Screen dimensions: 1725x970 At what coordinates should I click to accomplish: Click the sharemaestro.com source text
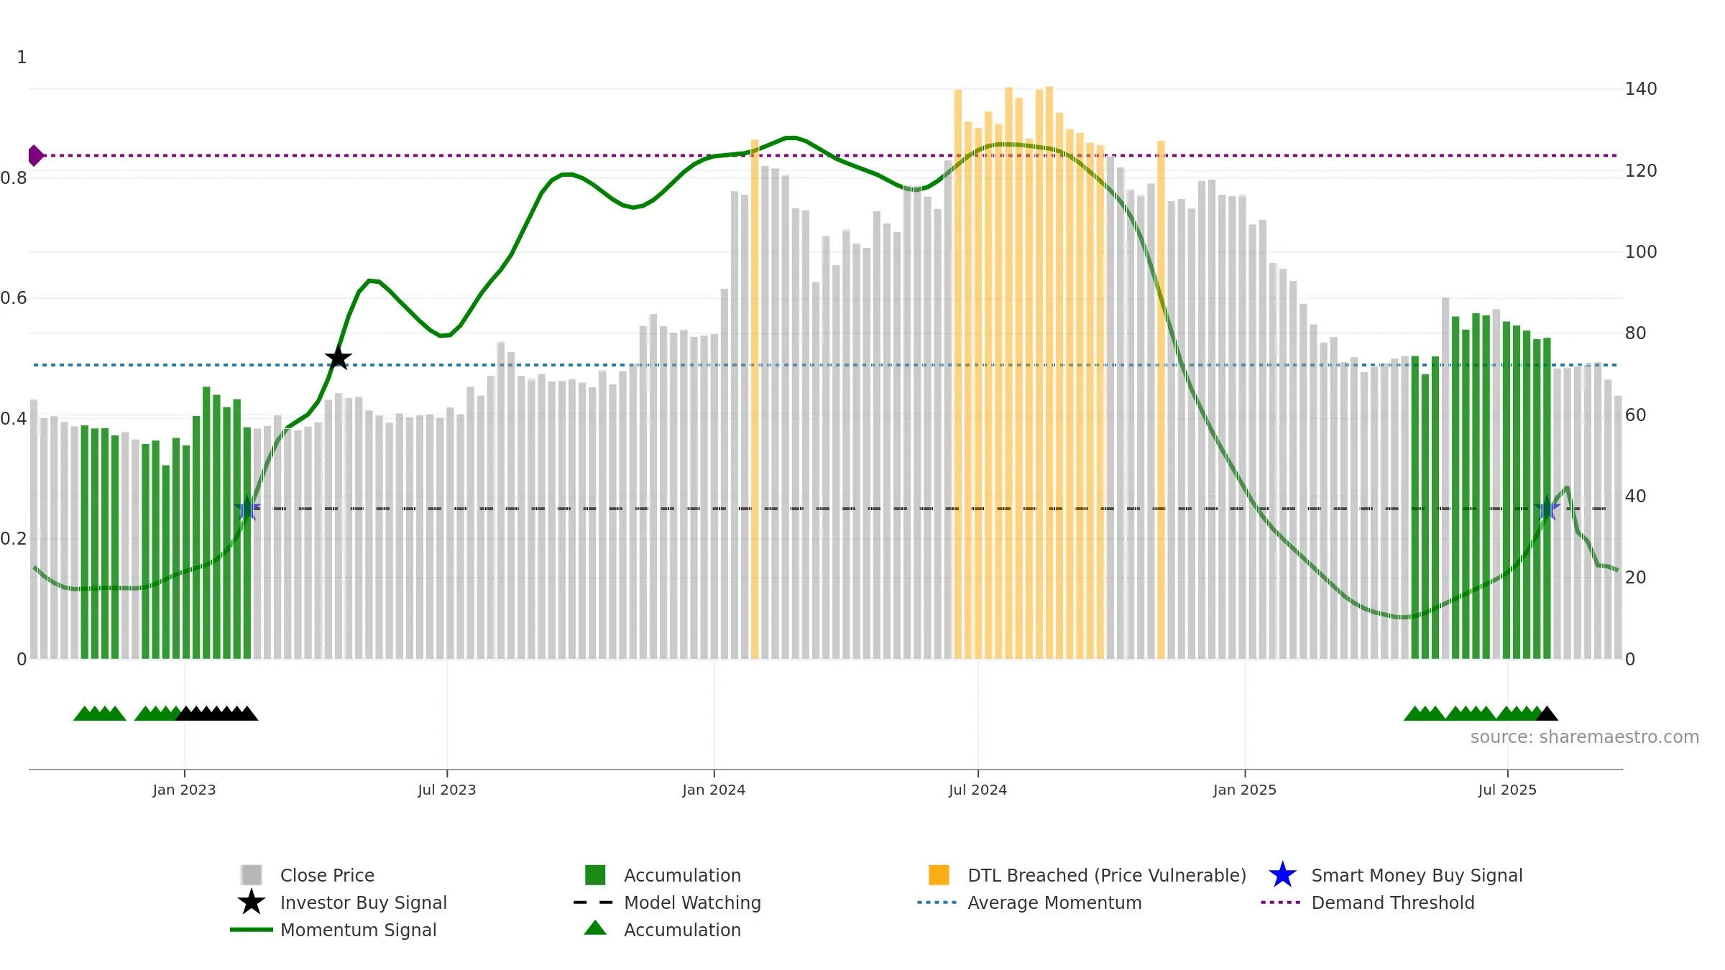(x=1585, y=737)
